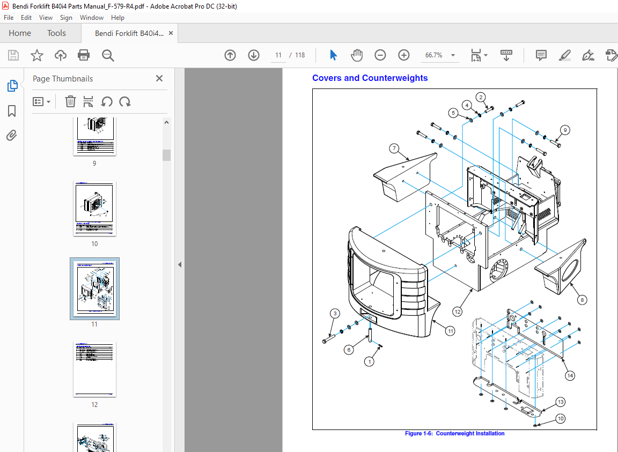Image resolution: width=618 pixels, height=452 pixels.
Task: Open the Help menu
Action: pos(117,17)
